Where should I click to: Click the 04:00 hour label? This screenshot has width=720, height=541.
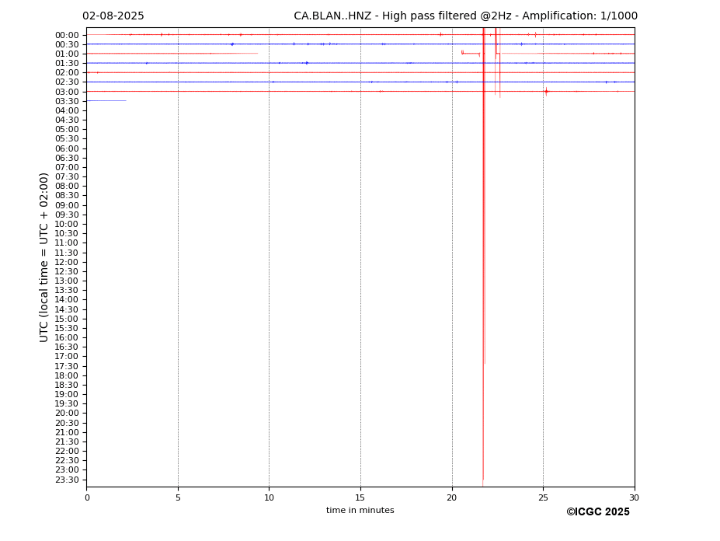[67, 111]
